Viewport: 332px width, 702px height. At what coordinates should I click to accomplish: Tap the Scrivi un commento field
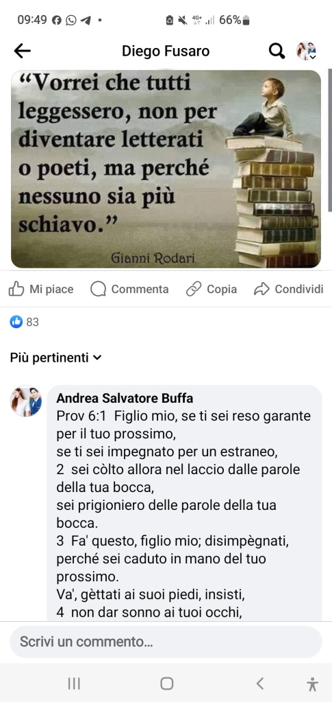coord(166,642)
